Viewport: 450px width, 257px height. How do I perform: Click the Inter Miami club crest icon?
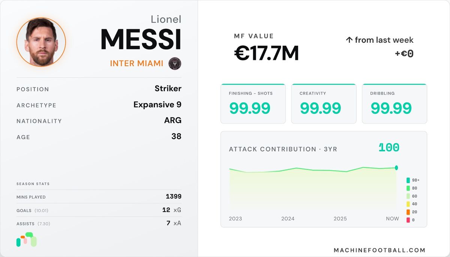click(175, 64)
